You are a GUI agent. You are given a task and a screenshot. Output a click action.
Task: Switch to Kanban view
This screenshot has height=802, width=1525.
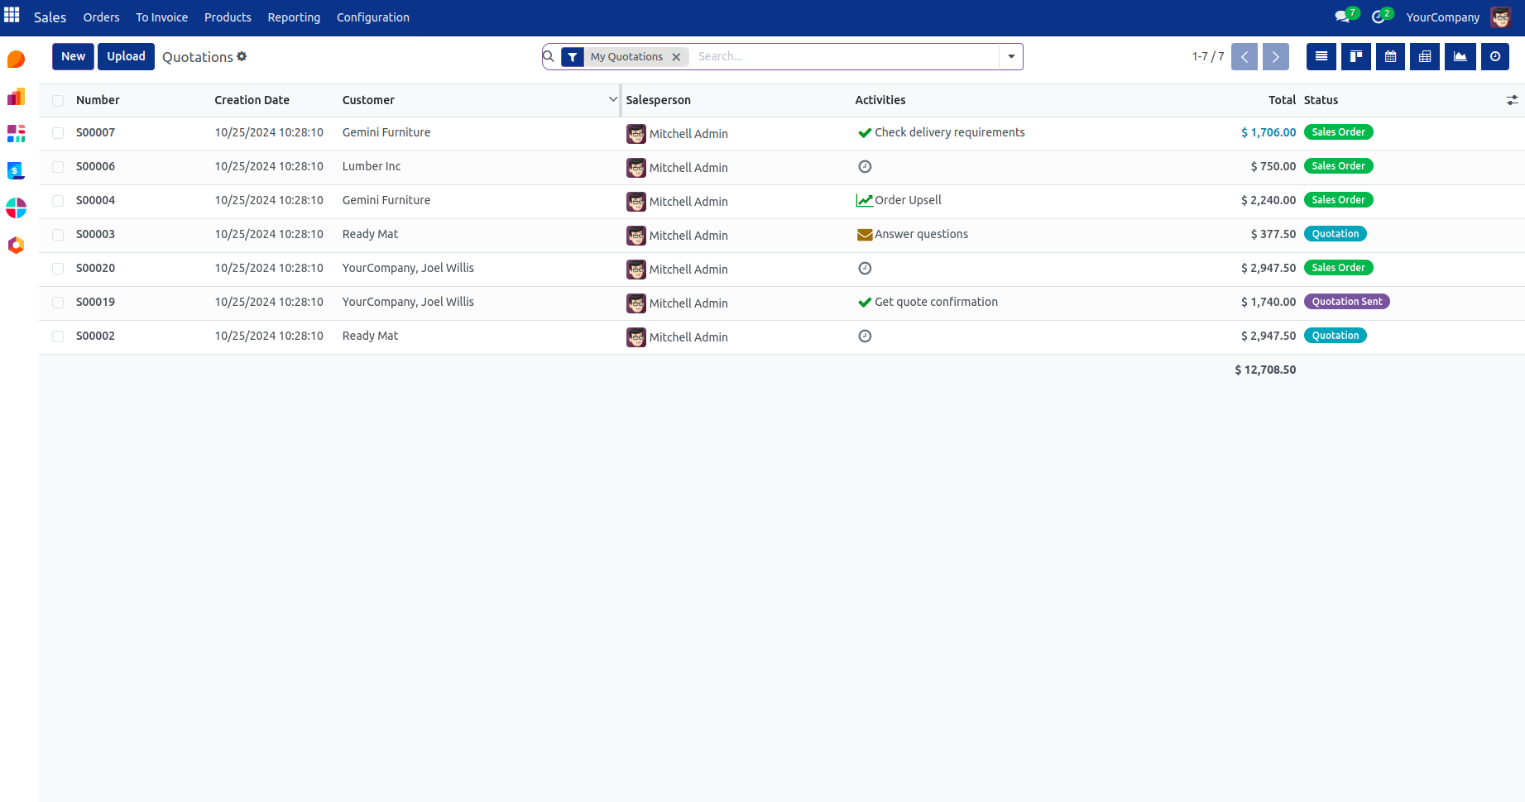pos(1355,56)
